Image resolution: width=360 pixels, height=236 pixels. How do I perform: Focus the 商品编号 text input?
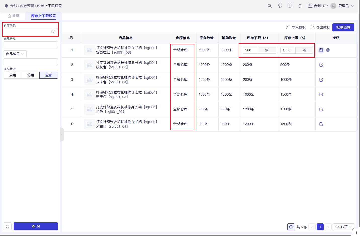31,62
